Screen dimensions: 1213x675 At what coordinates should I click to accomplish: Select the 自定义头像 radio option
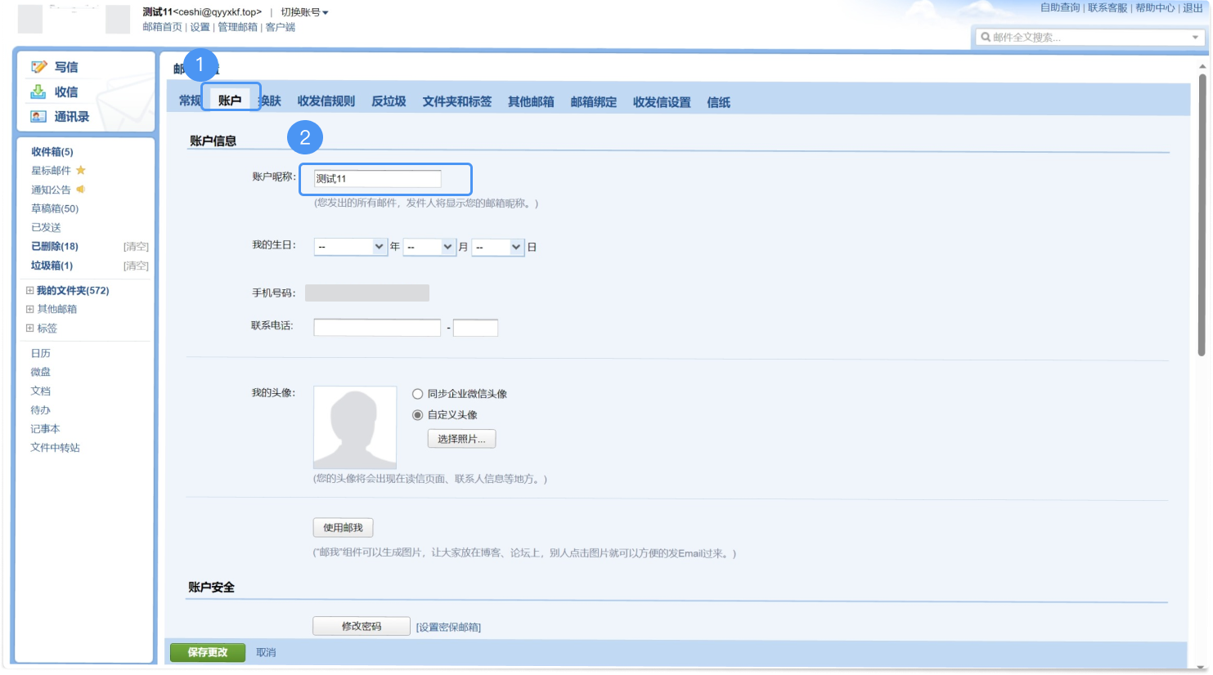pos(417,415)
